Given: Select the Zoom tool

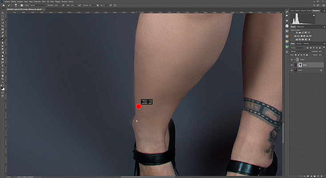Looking at the screenshot, I should pos(3,79).
